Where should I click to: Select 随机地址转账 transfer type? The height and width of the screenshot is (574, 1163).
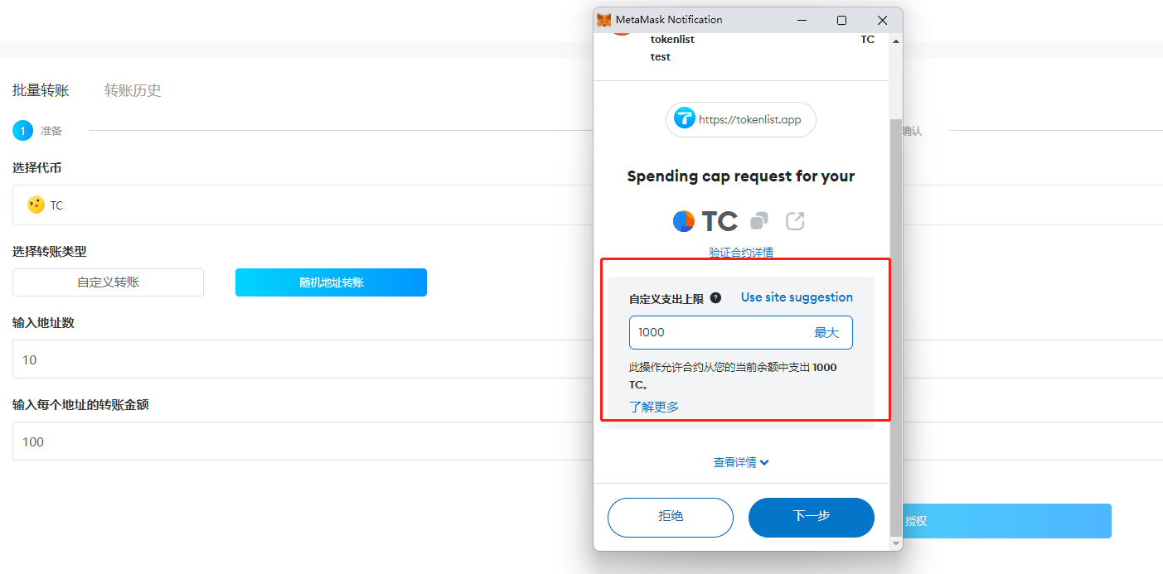(331, 282)
